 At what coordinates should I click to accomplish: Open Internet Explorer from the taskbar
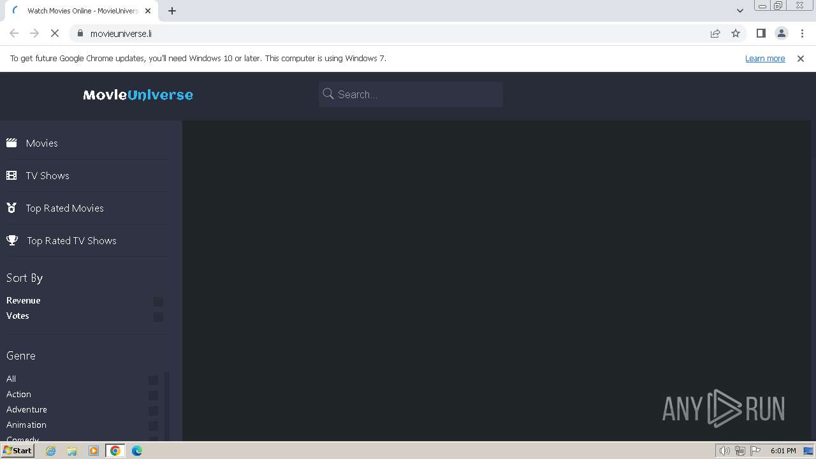(50, 451)
